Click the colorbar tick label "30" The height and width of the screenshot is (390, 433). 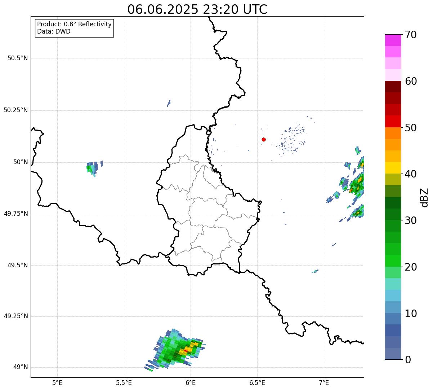pos(410,220)
